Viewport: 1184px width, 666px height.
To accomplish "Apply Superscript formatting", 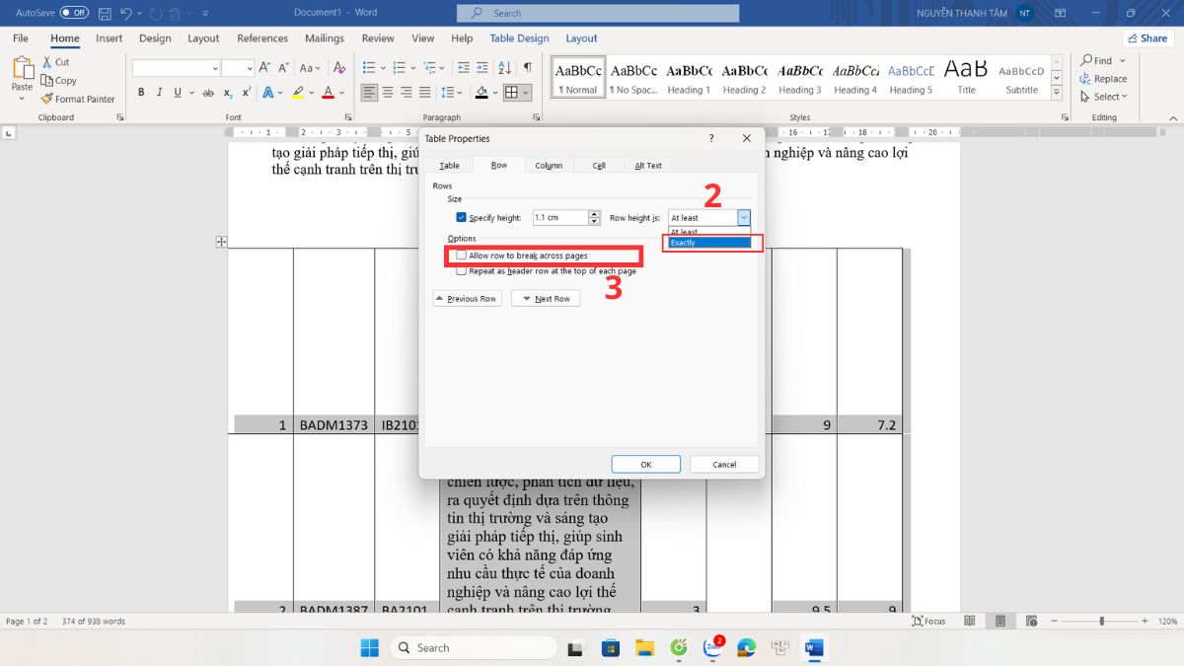I will (x=246, y=93).
